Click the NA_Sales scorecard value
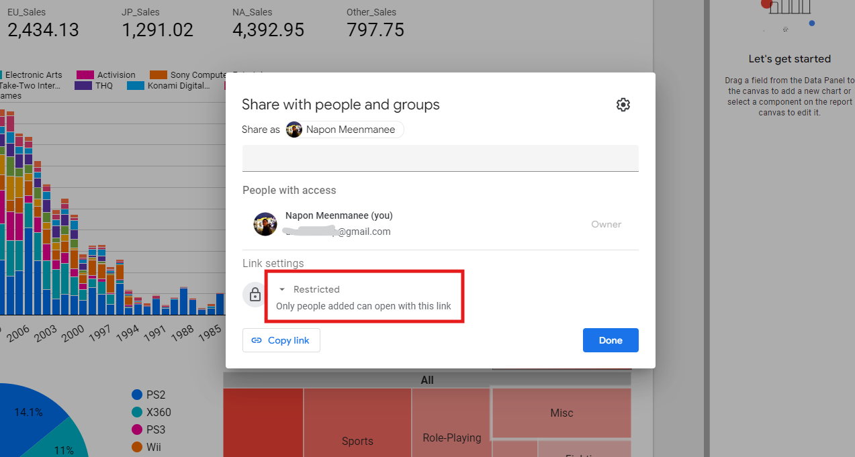 pos(268,30)
